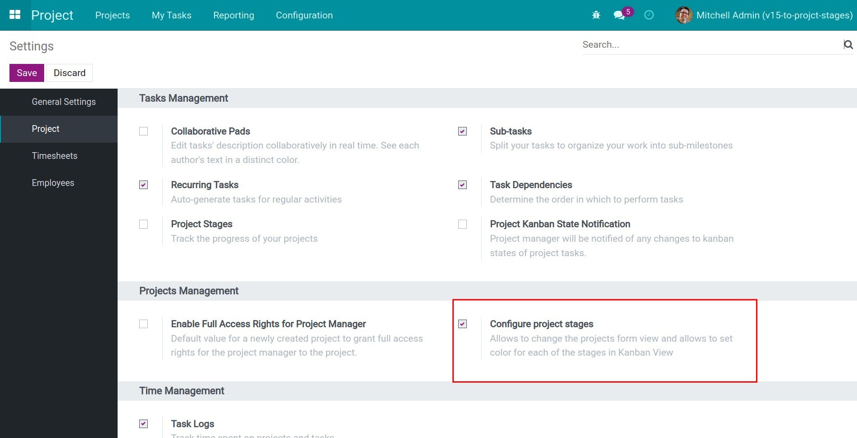
Task: Switch to Timesheets settings tab
Action: pos(55,156)
